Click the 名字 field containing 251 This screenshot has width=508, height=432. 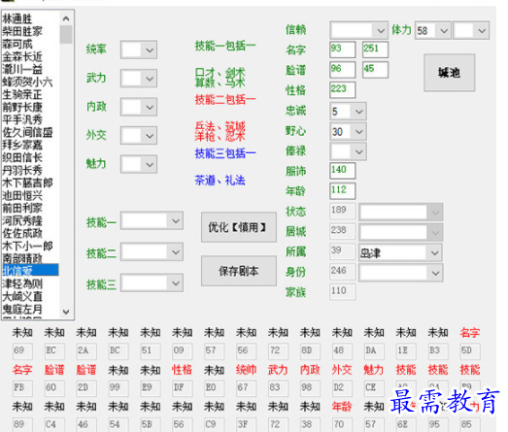[x=375, y=50]
